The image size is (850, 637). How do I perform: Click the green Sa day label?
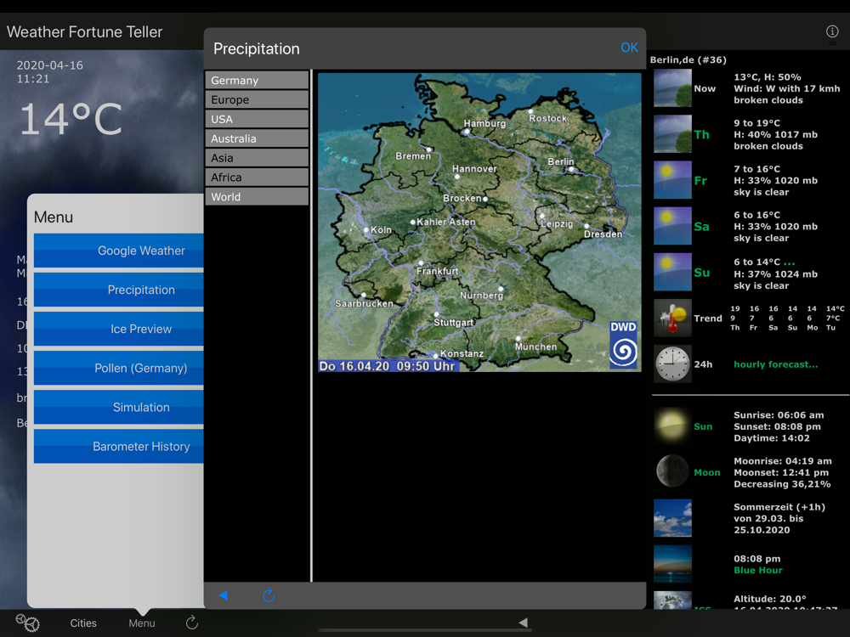click(x=701, y=227)
